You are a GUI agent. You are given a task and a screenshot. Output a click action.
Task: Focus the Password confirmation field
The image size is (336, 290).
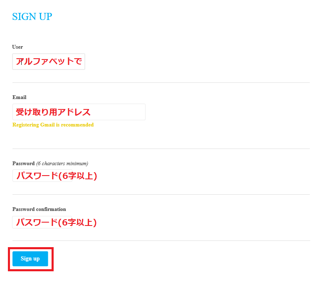click(x=42, y=222)
